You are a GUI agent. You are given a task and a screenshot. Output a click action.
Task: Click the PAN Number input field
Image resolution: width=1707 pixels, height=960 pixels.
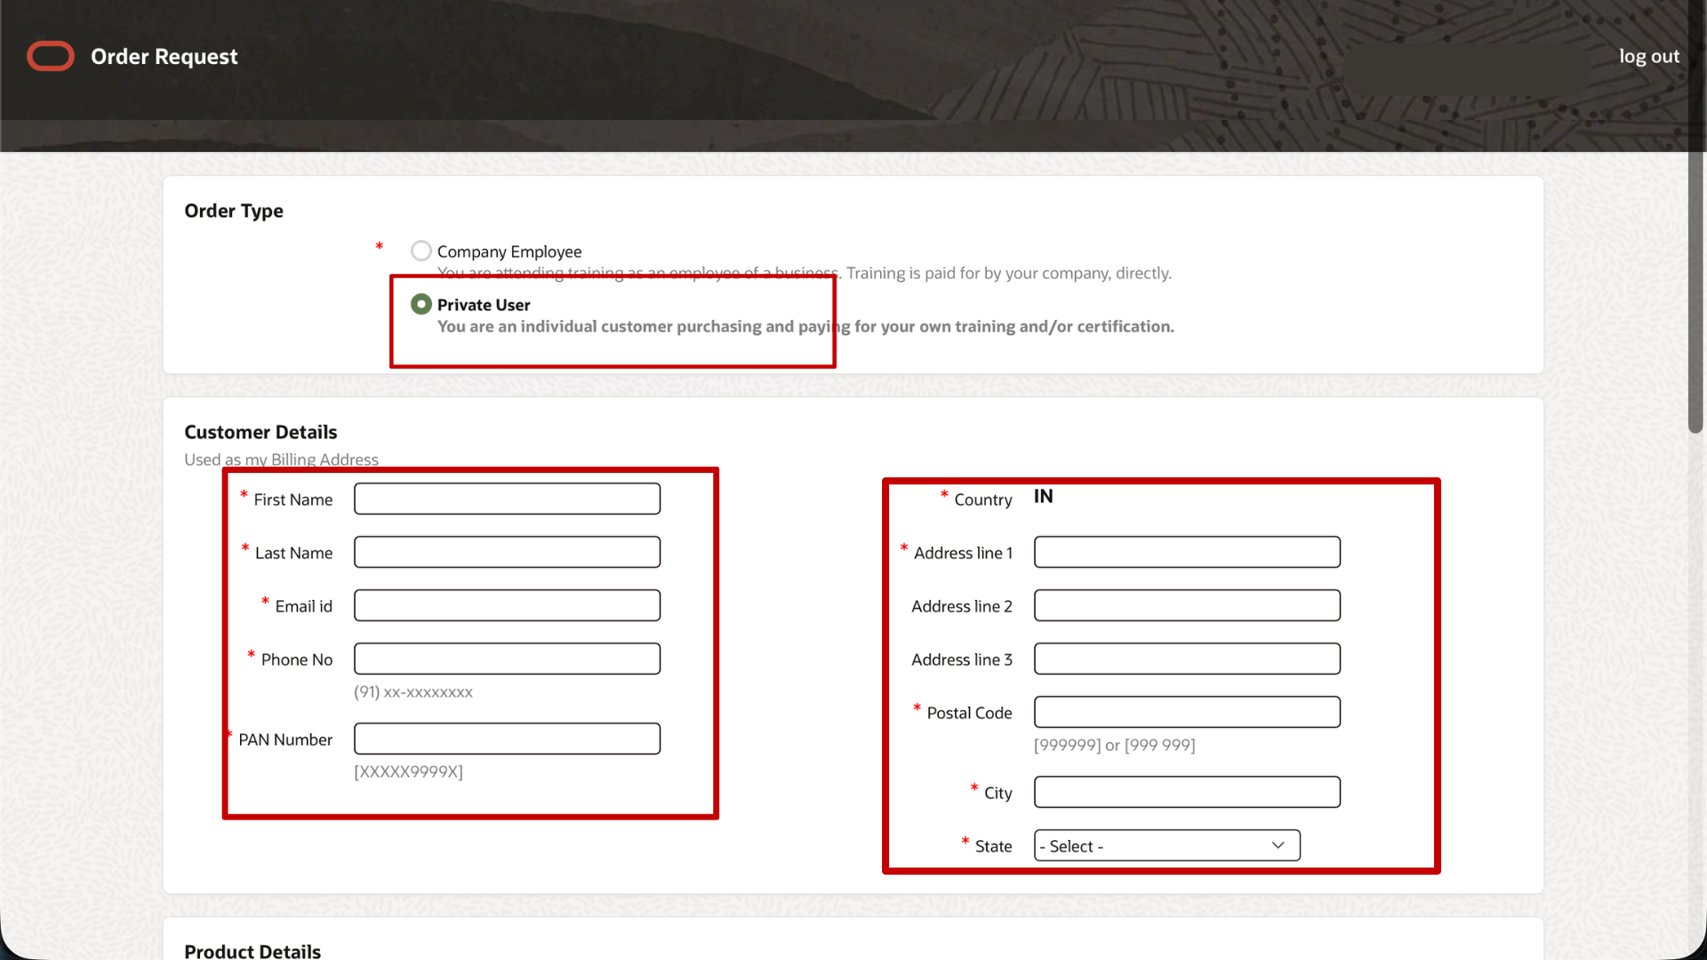(506, 739)
